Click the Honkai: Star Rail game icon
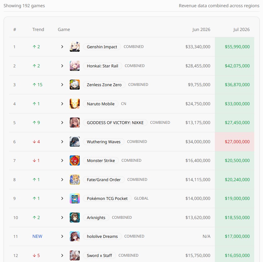 point(75,66)
